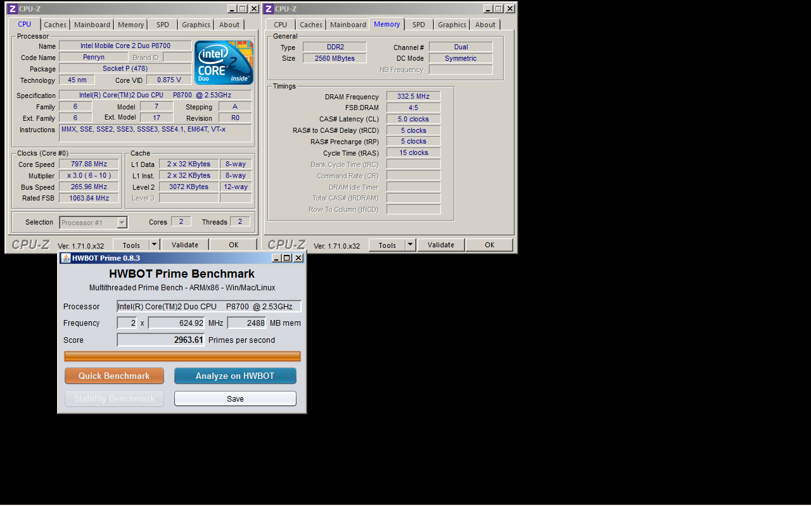Screen dimensions: 811x506
Task: Click the Package value Socket P (478)
Action: point(125,69)
